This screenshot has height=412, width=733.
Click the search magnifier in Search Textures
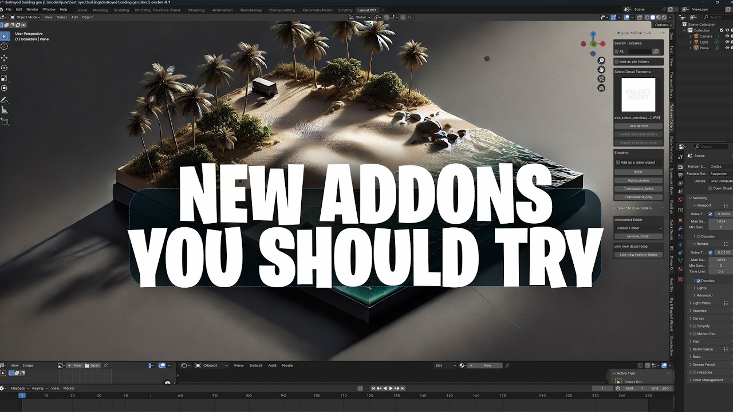[656, 51]
